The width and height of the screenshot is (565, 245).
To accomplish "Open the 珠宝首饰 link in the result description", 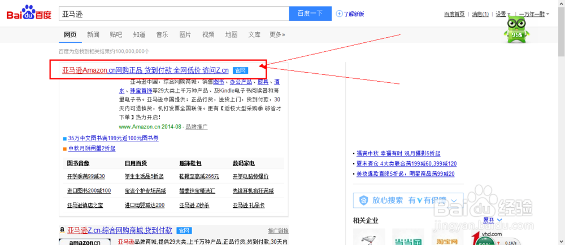I will click(x=141, y=91).
